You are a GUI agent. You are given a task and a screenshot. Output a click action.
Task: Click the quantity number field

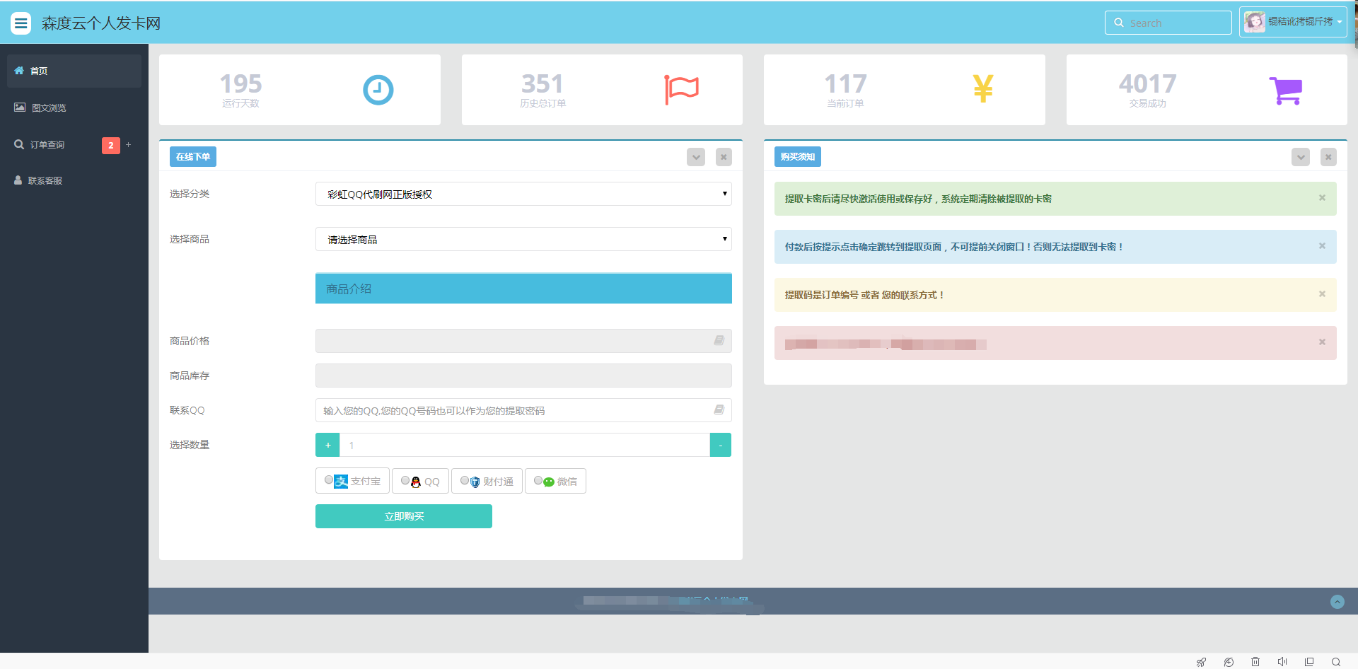(x=525, y=445)
